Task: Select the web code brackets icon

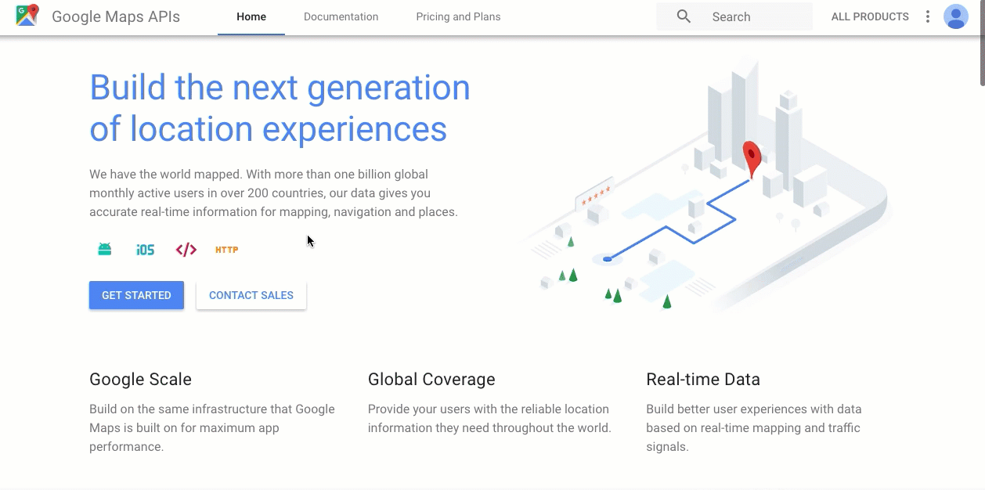Action: [x=186, y=250]
